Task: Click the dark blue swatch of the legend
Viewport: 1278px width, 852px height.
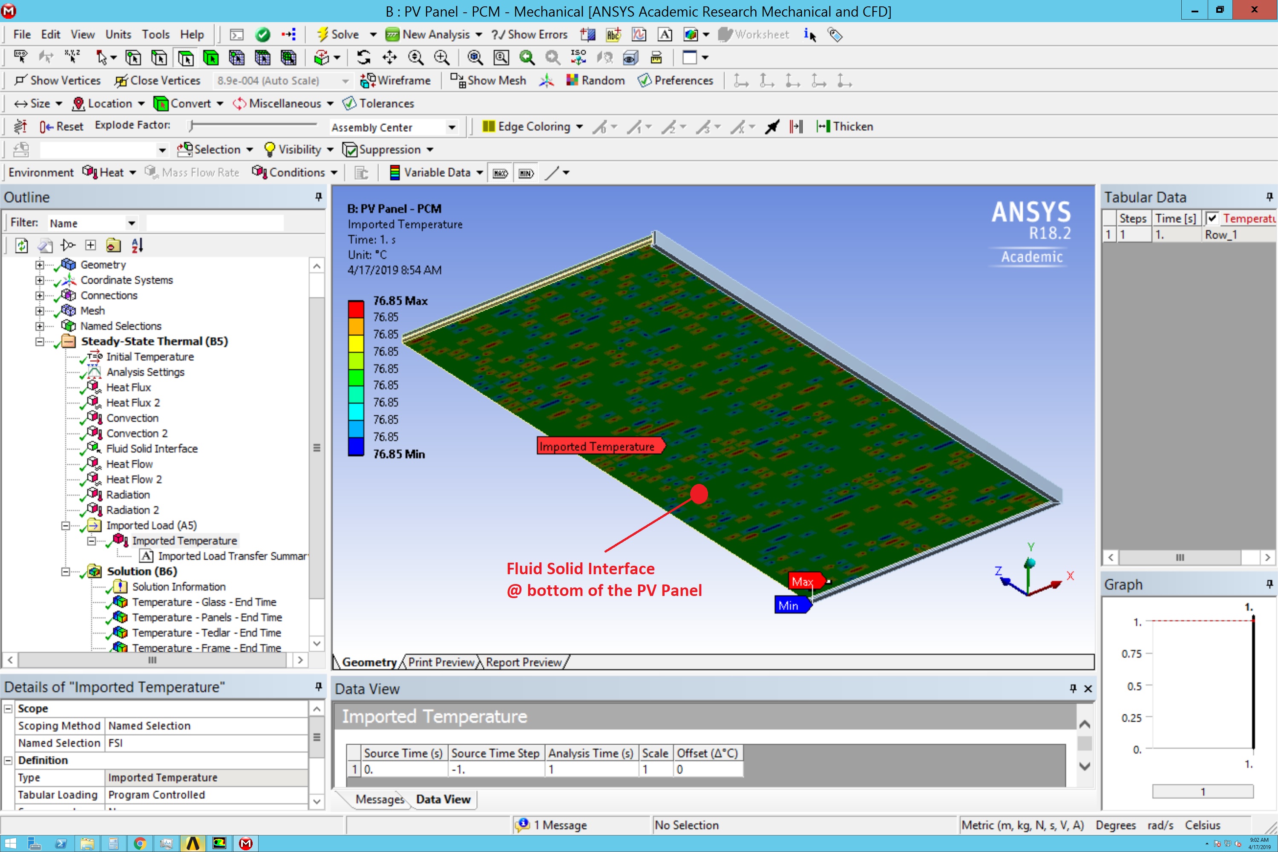Action: (356, 446)
